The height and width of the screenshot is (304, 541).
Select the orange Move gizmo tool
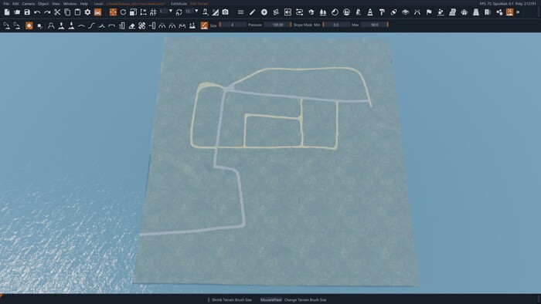pos(113,12)
